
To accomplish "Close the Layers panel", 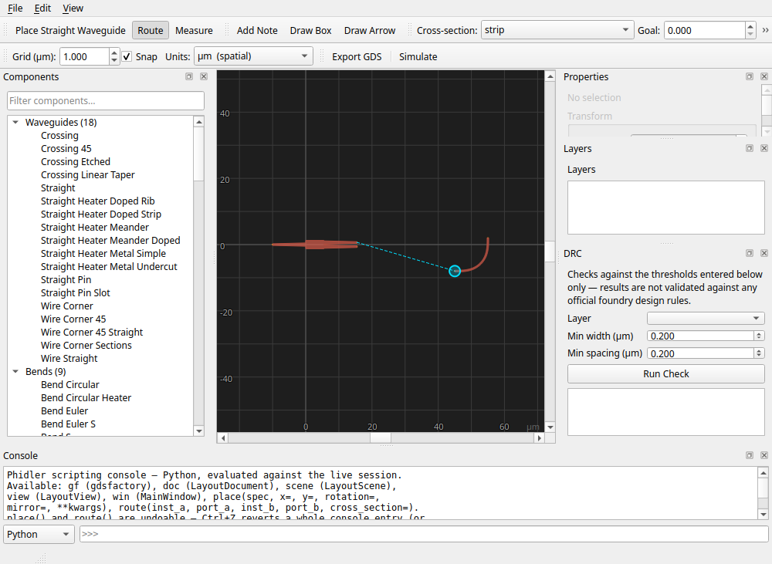I will [764, 148].
